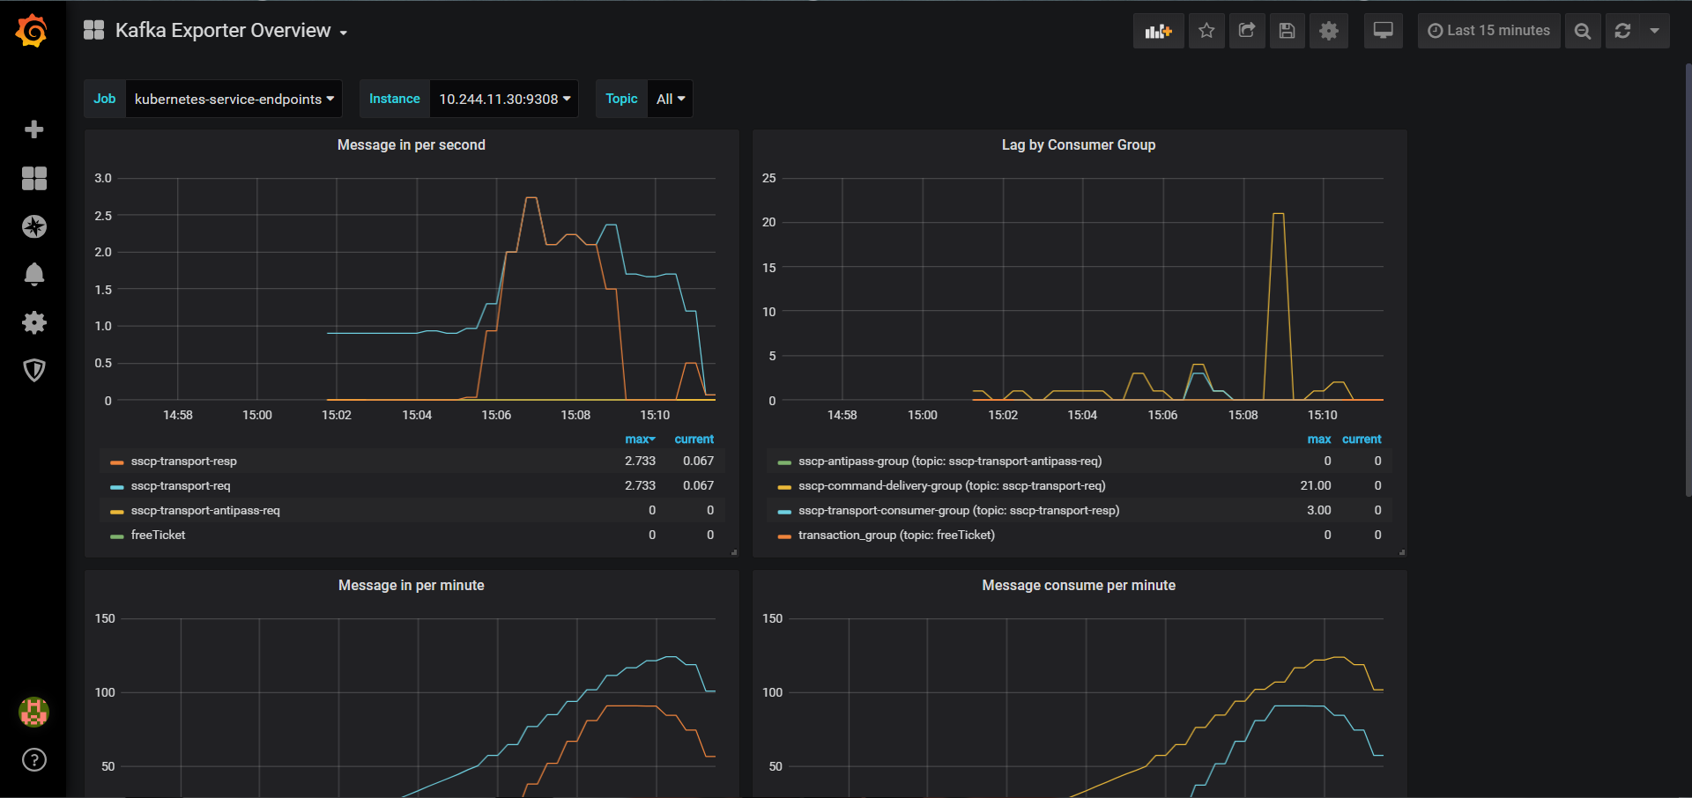Open the Message consume per minute panel menu
The height and width of the screenshot is (798, 1692).
point(1079,586)
